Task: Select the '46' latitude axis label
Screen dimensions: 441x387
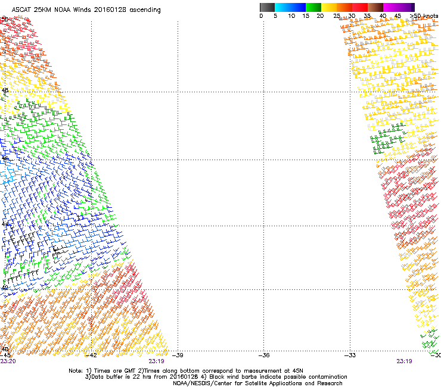Action: tap(5, 158)
